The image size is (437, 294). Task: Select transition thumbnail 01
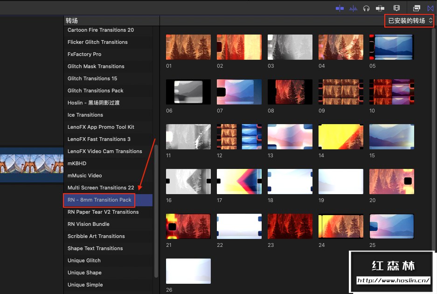pos(188,47)
